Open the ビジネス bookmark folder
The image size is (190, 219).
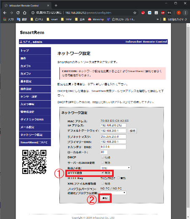point(37,19)
